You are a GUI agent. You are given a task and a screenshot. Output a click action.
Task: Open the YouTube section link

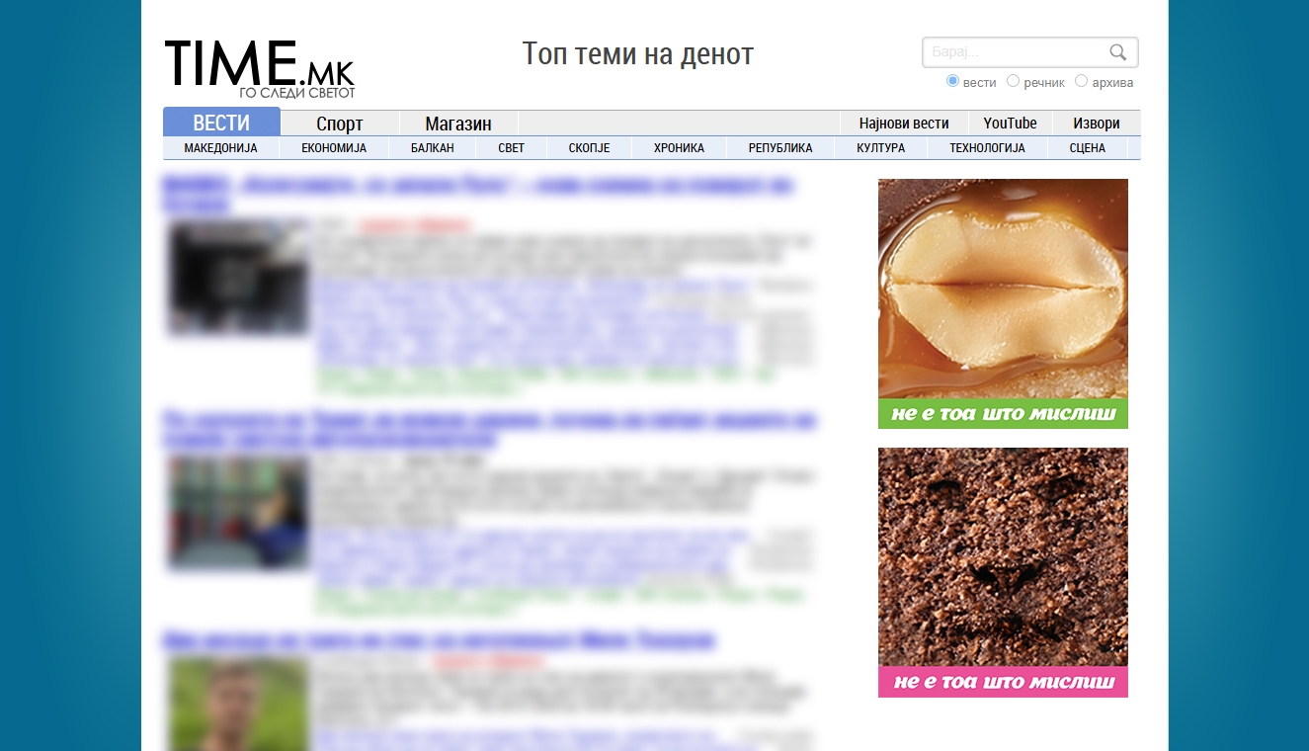[1011, 124]
